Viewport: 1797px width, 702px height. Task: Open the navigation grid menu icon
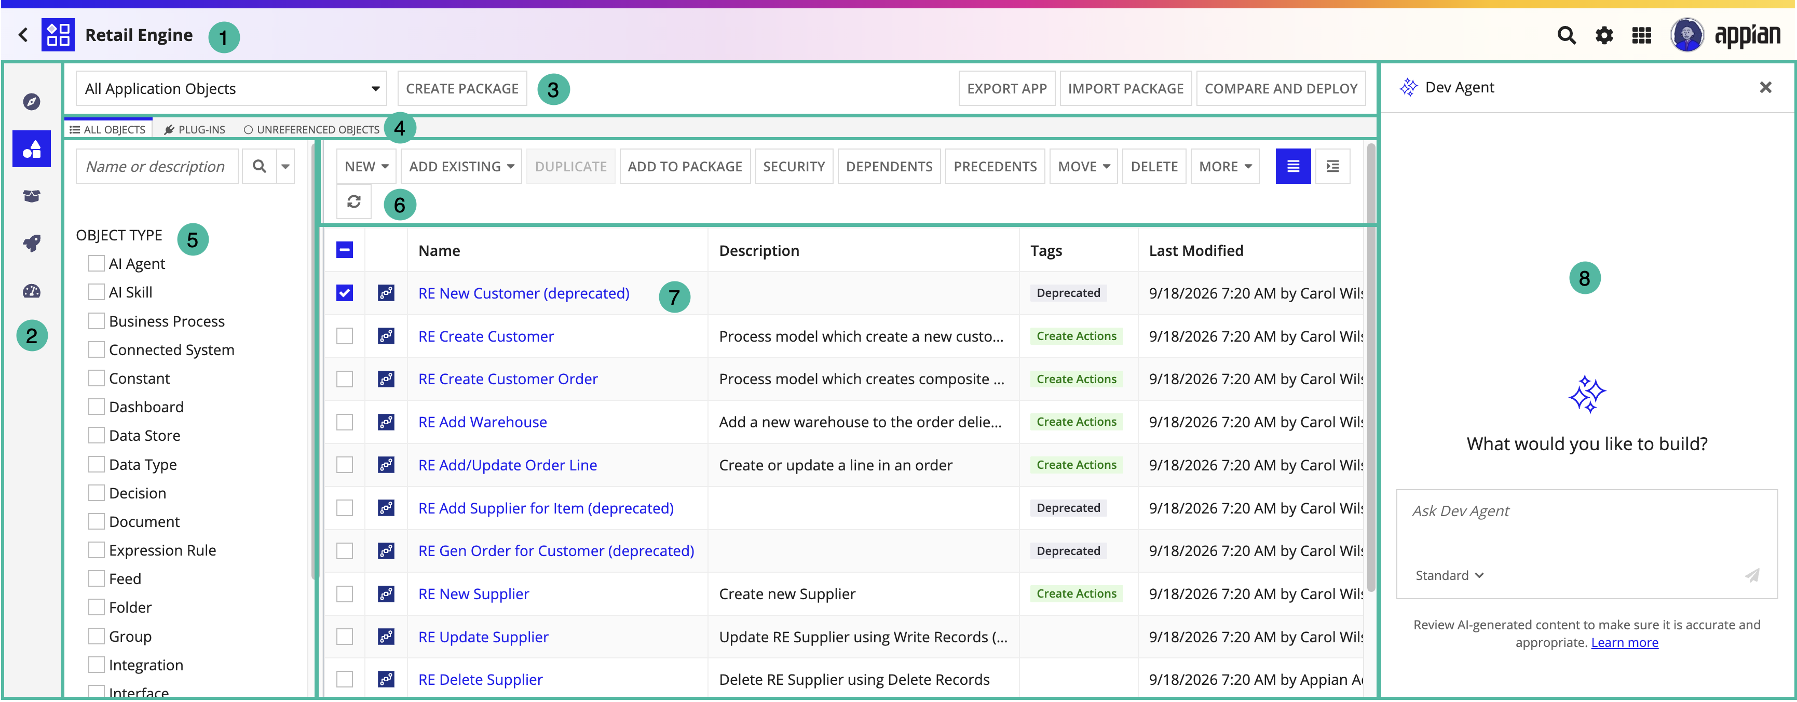[x=1641, y=35]
